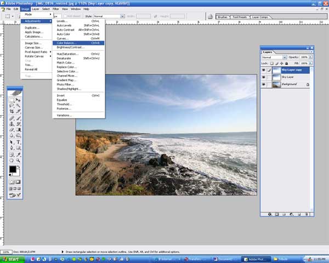The height and width of the screenshot is (263, 329).
Task: Switch to Standard Mode editing
Action: [12, 182]
